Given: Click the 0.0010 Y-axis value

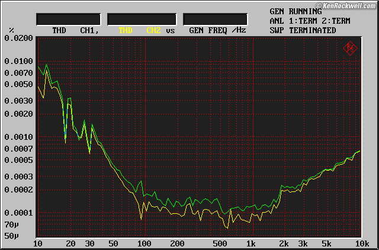Looking at the screenshot, I should [18, 137].
